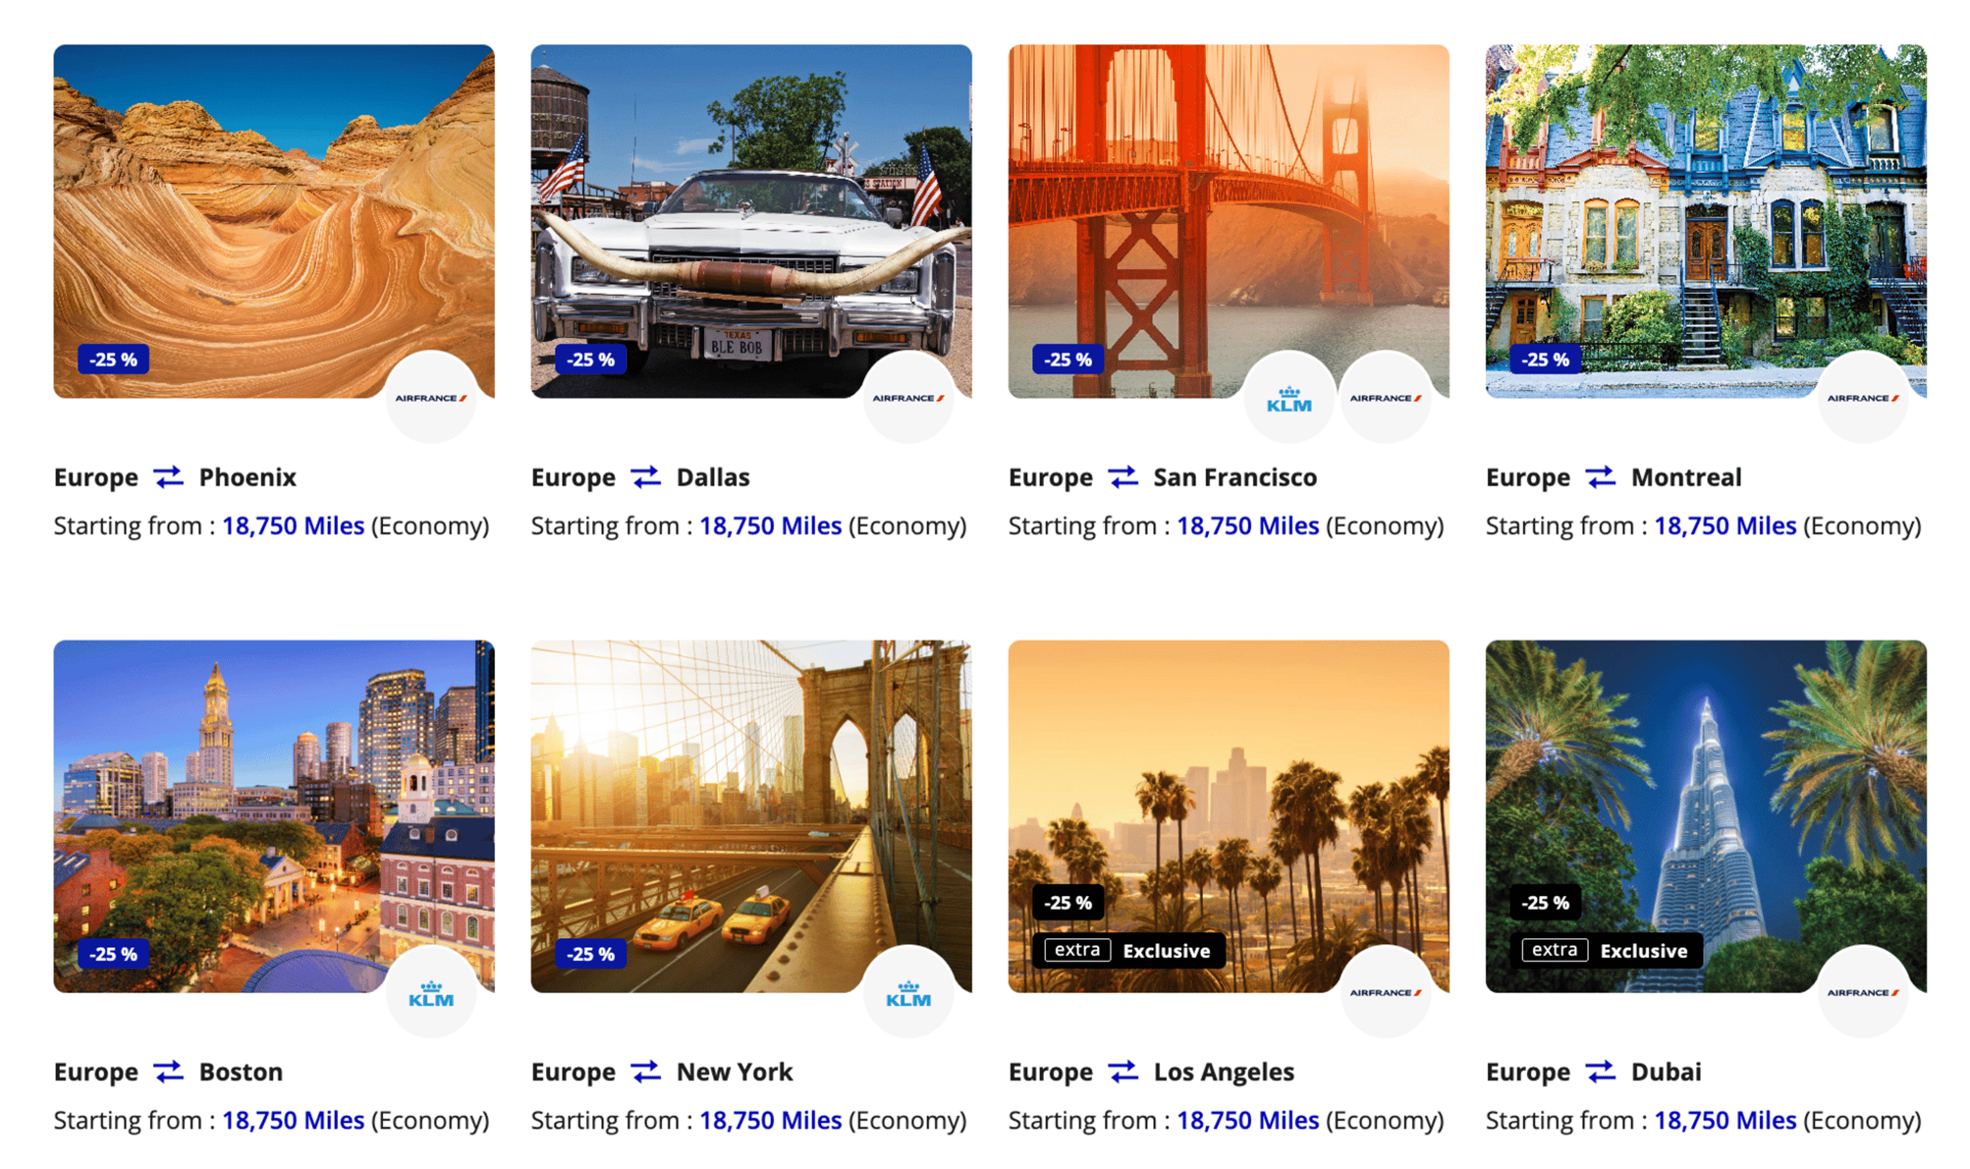Click the -25 % badge on Dubai card

click(1546, 904)
